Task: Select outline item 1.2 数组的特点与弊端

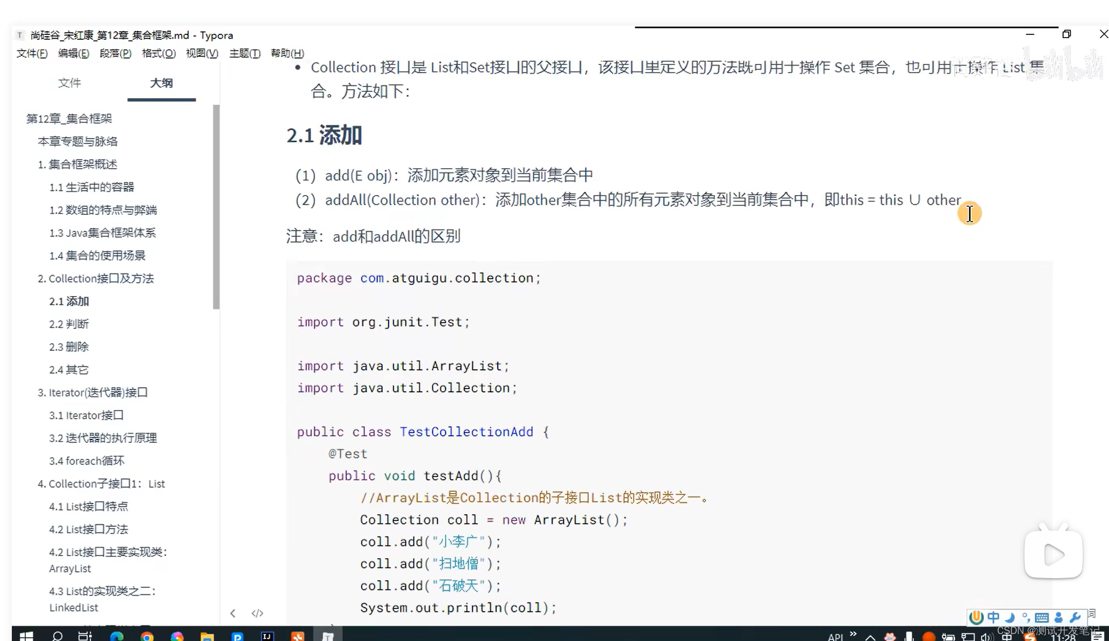Action: pyautogui.click(x=103, y=210)
